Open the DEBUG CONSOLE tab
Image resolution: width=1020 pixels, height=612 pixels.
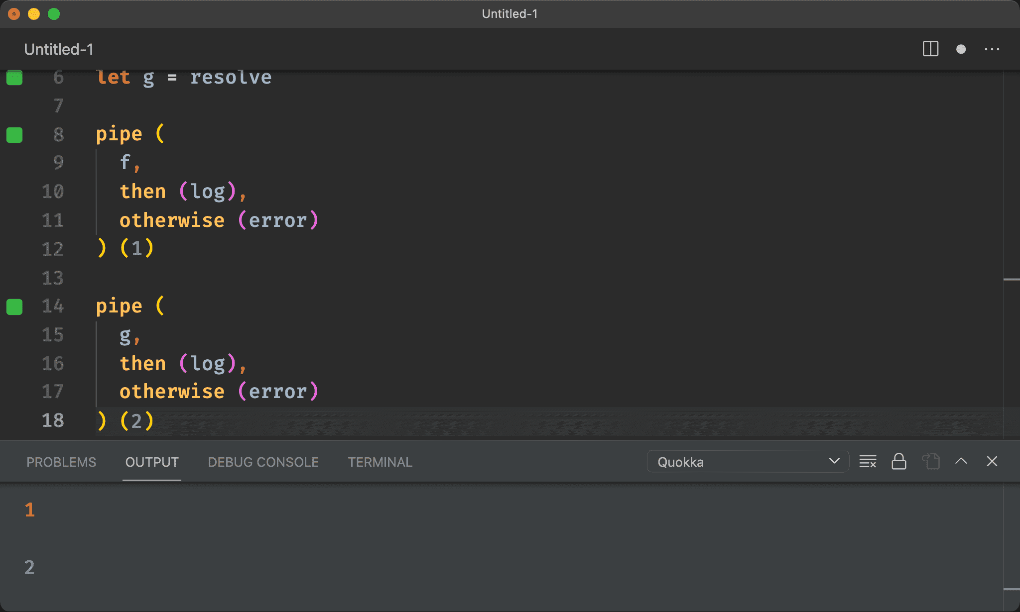click(263, 462)
